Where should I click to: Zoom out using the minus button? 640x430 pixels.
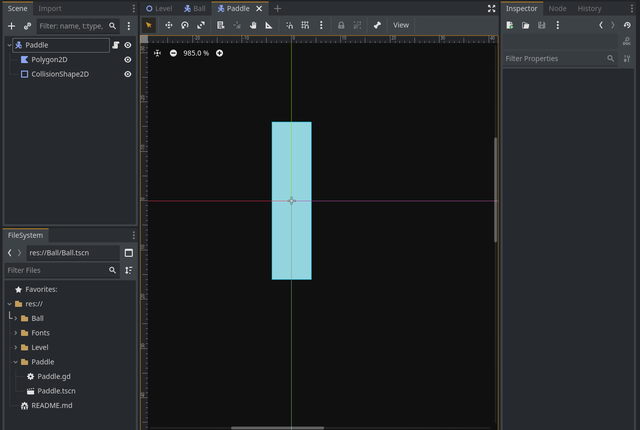point(173,53)
